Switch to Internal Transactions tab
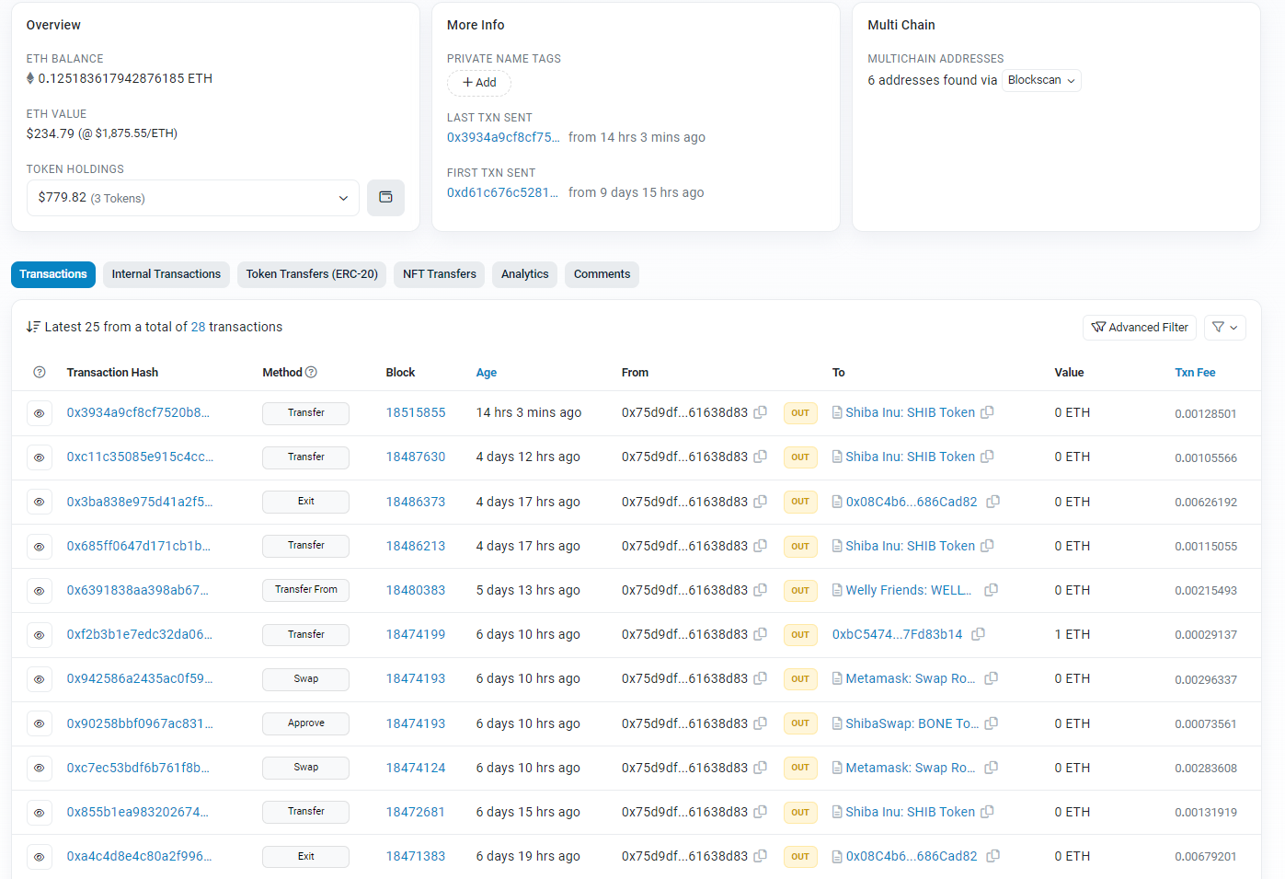Viewport: 1285px width, 879px height. (166, 274)
